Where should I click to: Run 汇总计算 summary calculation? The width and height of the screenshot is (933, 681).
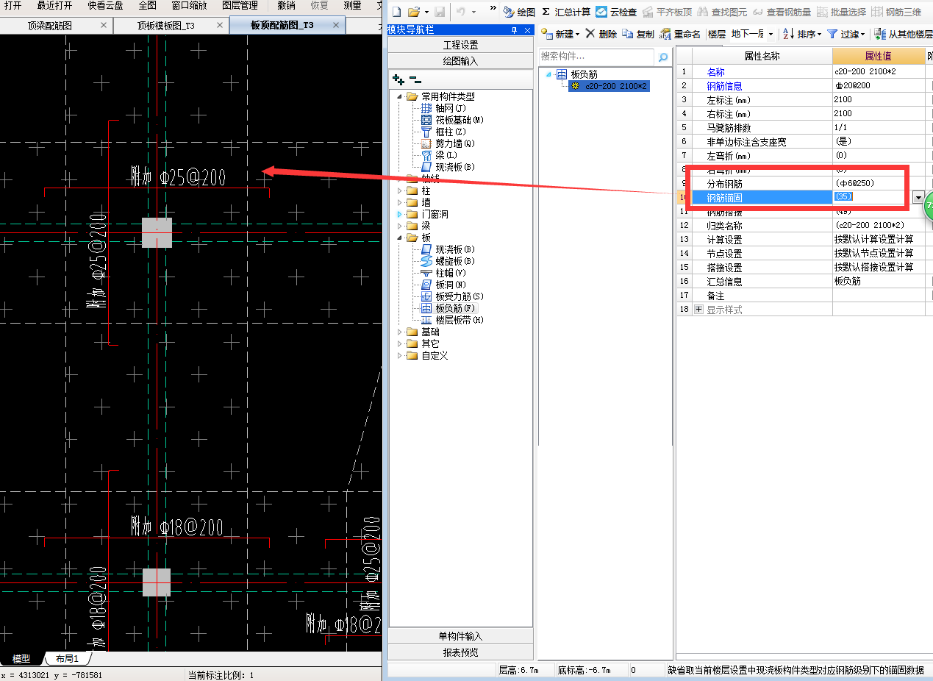pyautogui.click(x=566, y=12)
